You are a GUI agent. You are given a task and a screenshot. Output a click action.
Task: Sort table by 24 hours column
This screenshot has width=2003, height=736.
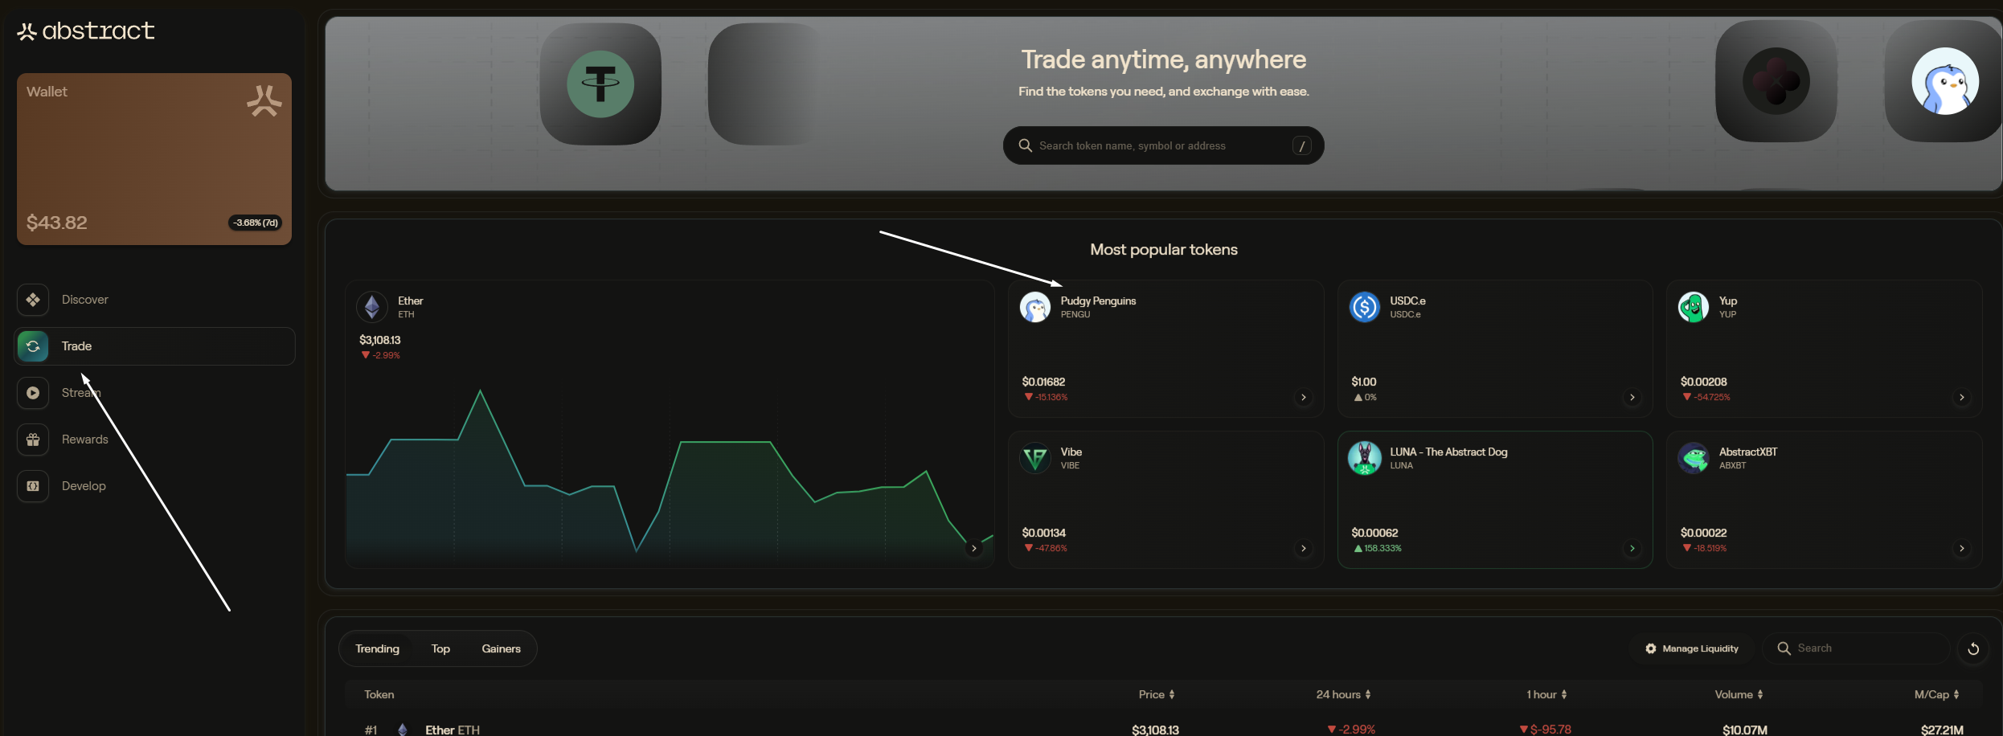1343,694
